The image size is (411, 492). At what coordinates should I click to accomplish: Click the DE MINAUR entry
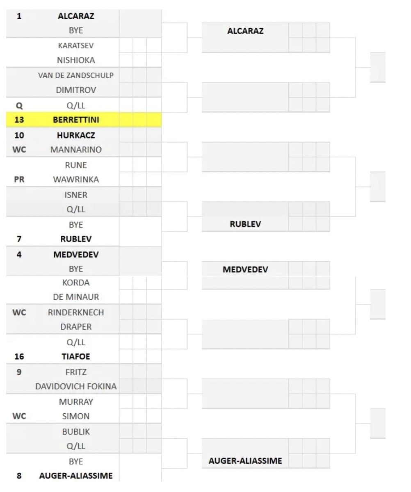[76, 297]
